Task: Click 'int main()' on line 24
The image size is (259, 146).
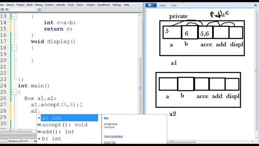Action: (x=34, y=86)
